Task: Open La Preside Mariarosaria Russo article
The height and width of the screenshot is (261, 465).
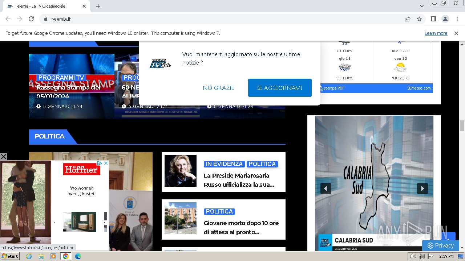Action: (x=239, y=180)
